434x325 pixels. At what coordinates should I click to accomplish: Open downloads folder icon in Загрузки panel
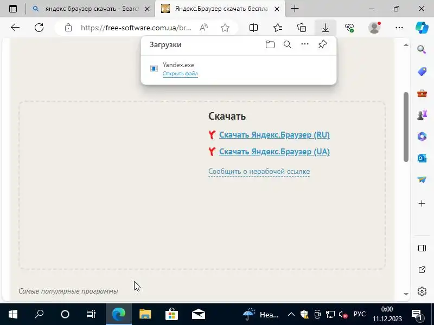pos(270,44)
